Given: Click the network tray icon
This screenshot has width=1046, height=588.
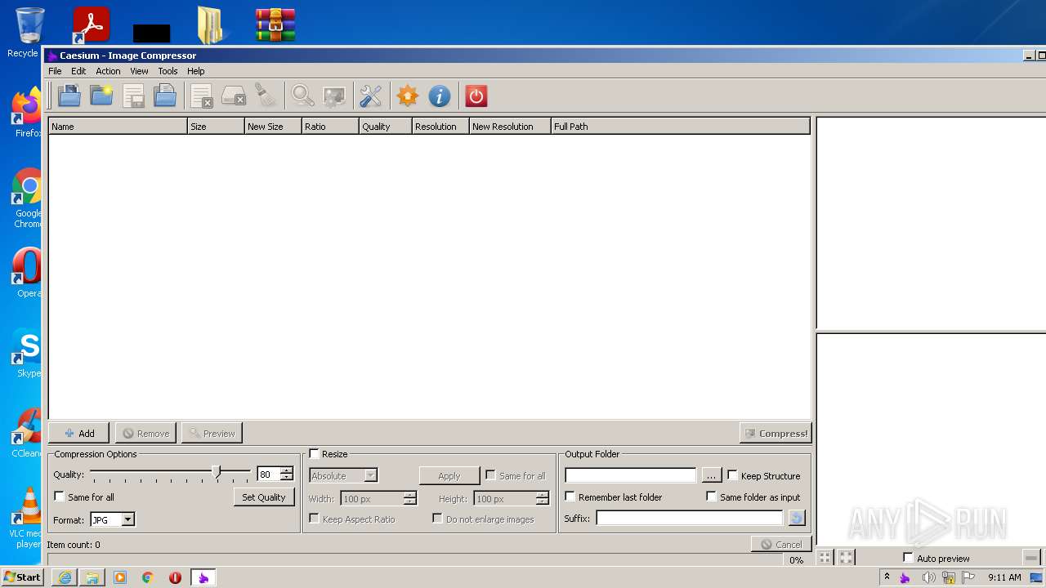Looking at the screenshot, I should pos(949,577).
